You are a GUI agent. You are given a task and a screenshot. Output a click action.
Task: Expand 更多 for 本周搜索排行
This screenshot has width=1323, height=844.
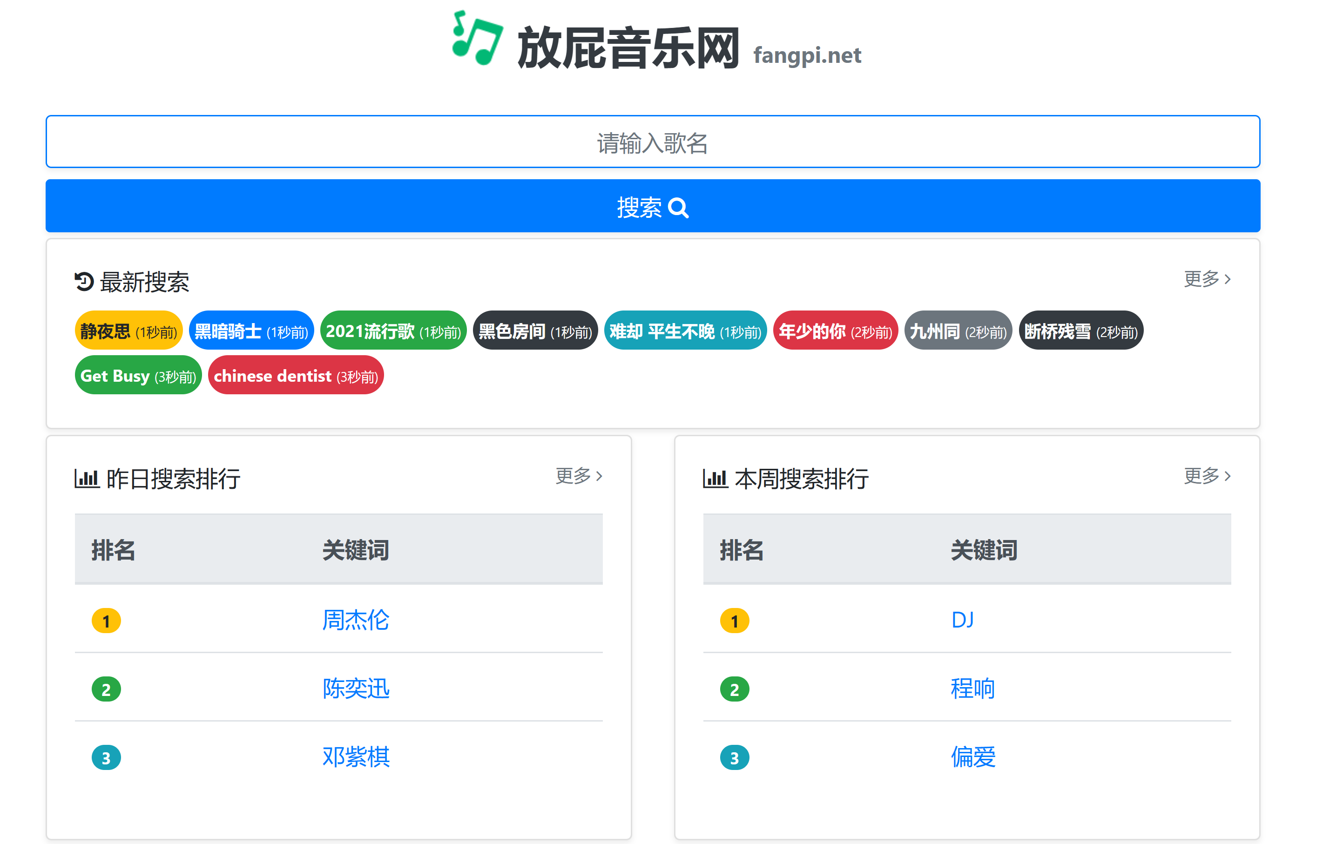pyautogui.click(x=1207, y=475)
